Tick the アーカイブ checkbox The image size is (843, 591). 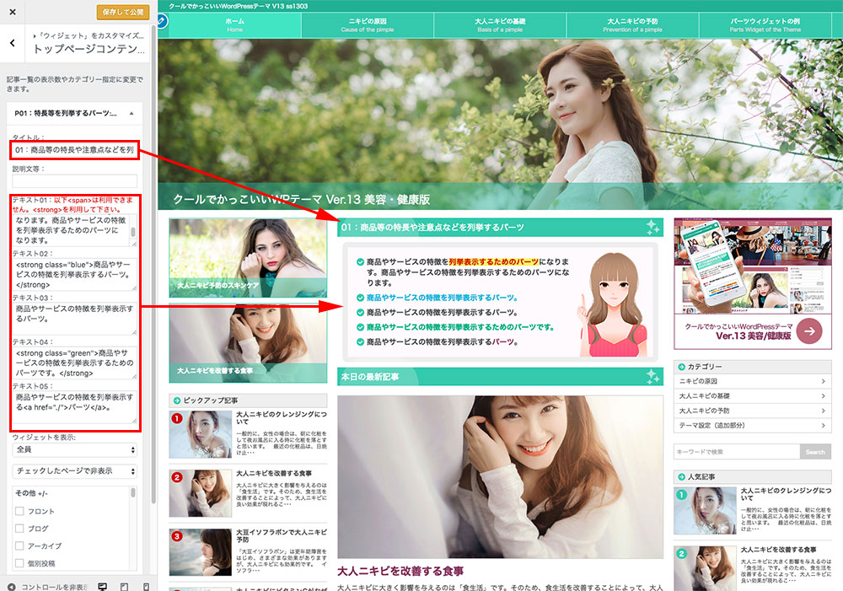tap(19, 545)
